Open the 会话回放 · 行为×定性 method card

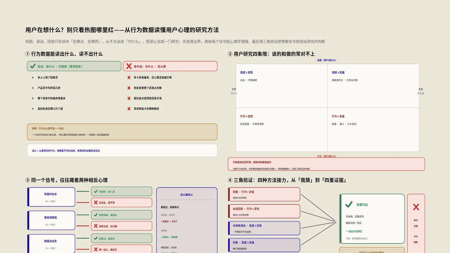point(264,211)
